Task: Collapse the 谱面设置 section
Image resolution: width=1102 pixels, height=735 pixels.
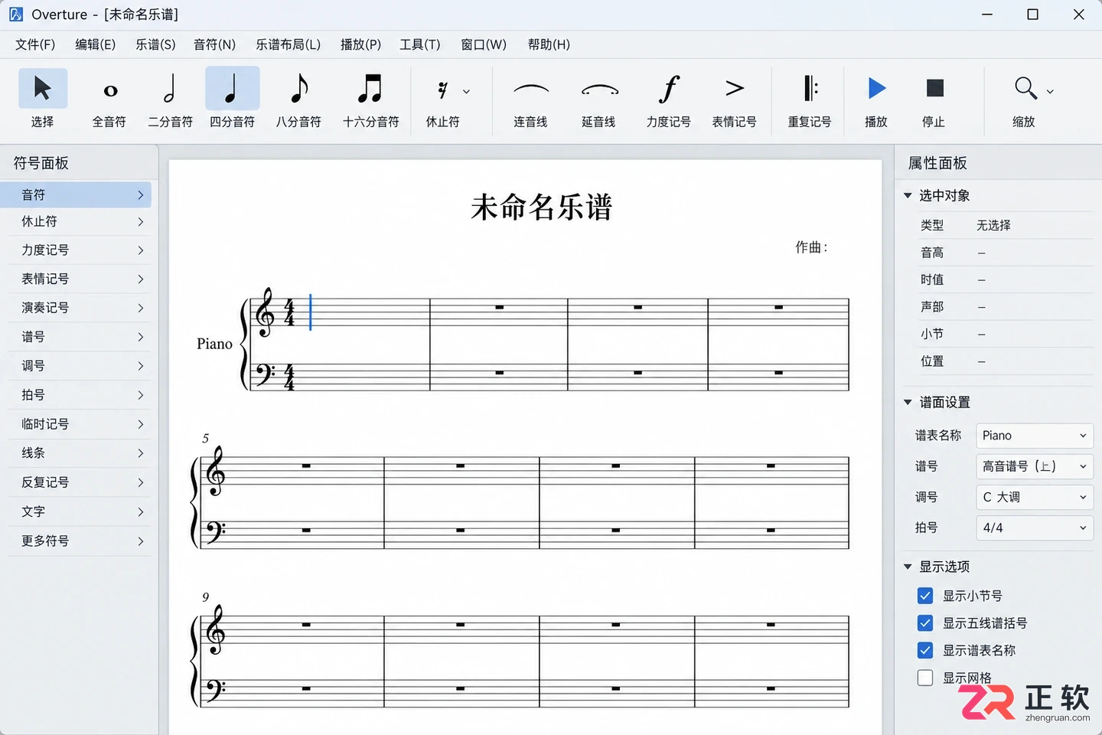Action: [x=908, y=402]
